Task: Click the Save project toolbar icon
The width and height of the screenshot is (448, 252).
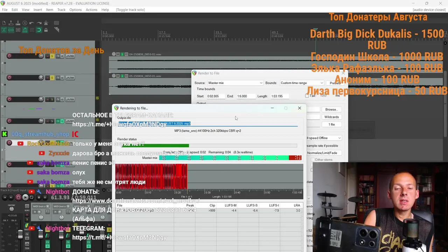Action: click(18, 23)
